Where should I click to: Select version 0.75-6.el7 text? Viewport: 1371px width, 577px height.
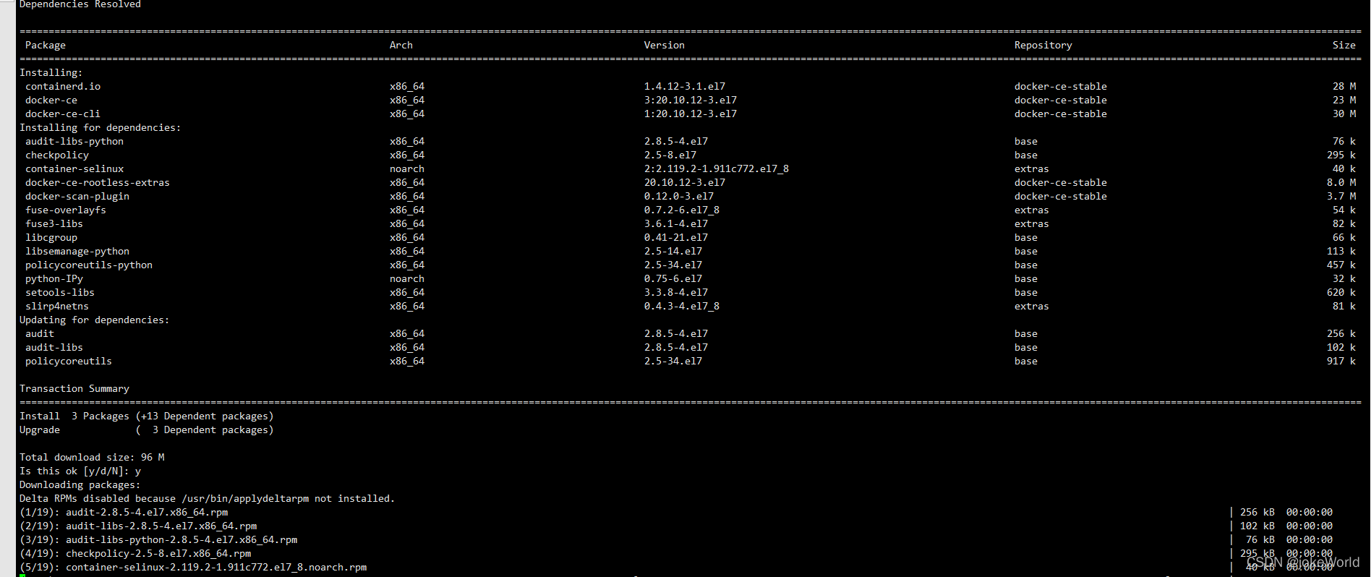673,278
